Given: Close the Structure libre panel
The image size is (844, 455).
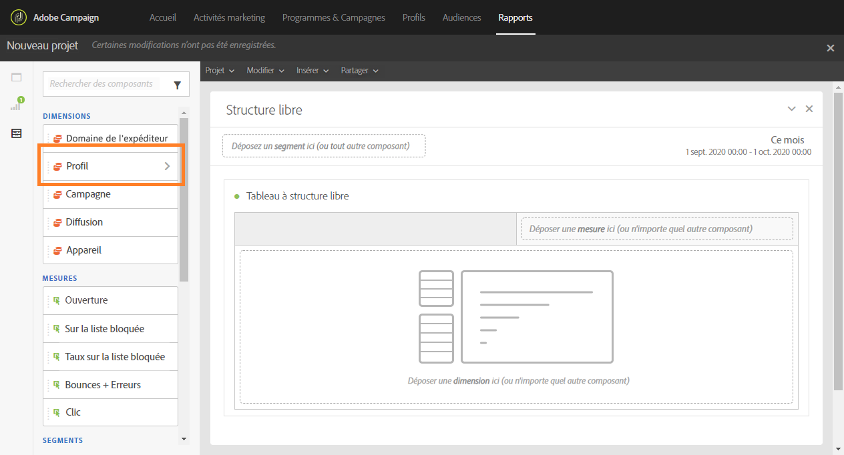Looking at the screenshot, I should tap(809, 109).
